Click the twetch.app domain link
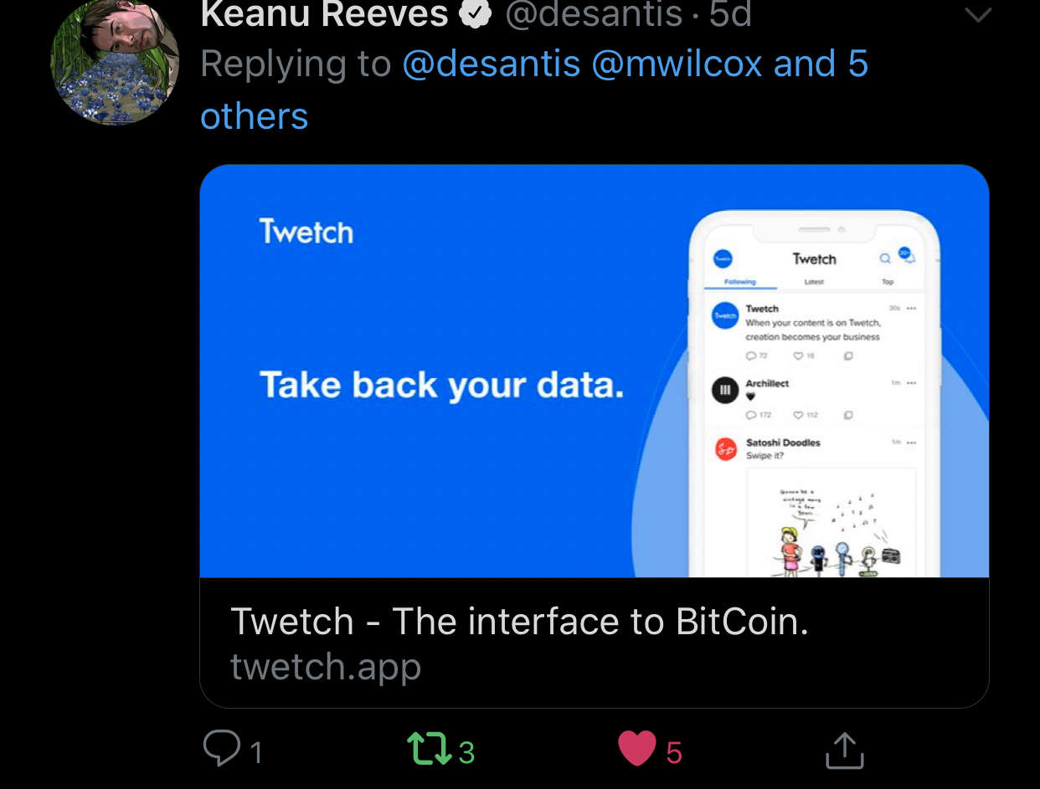The width and height of the screenshot is (1040, 789). tap(326, 666)
